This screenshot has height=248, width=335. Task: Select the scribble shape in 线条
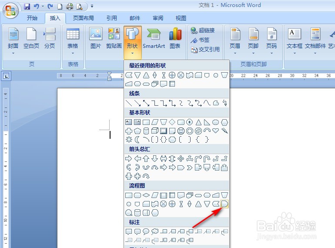pyautogui.click(x=224, y=103)
